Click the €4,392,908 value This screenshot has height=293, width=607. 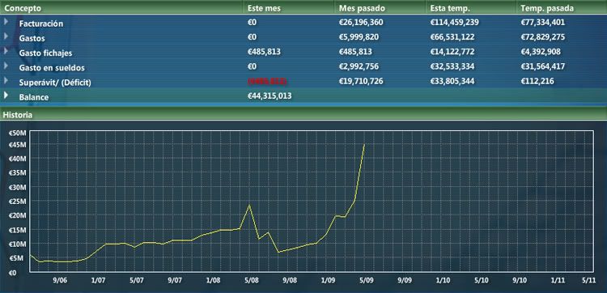(541, 52)
